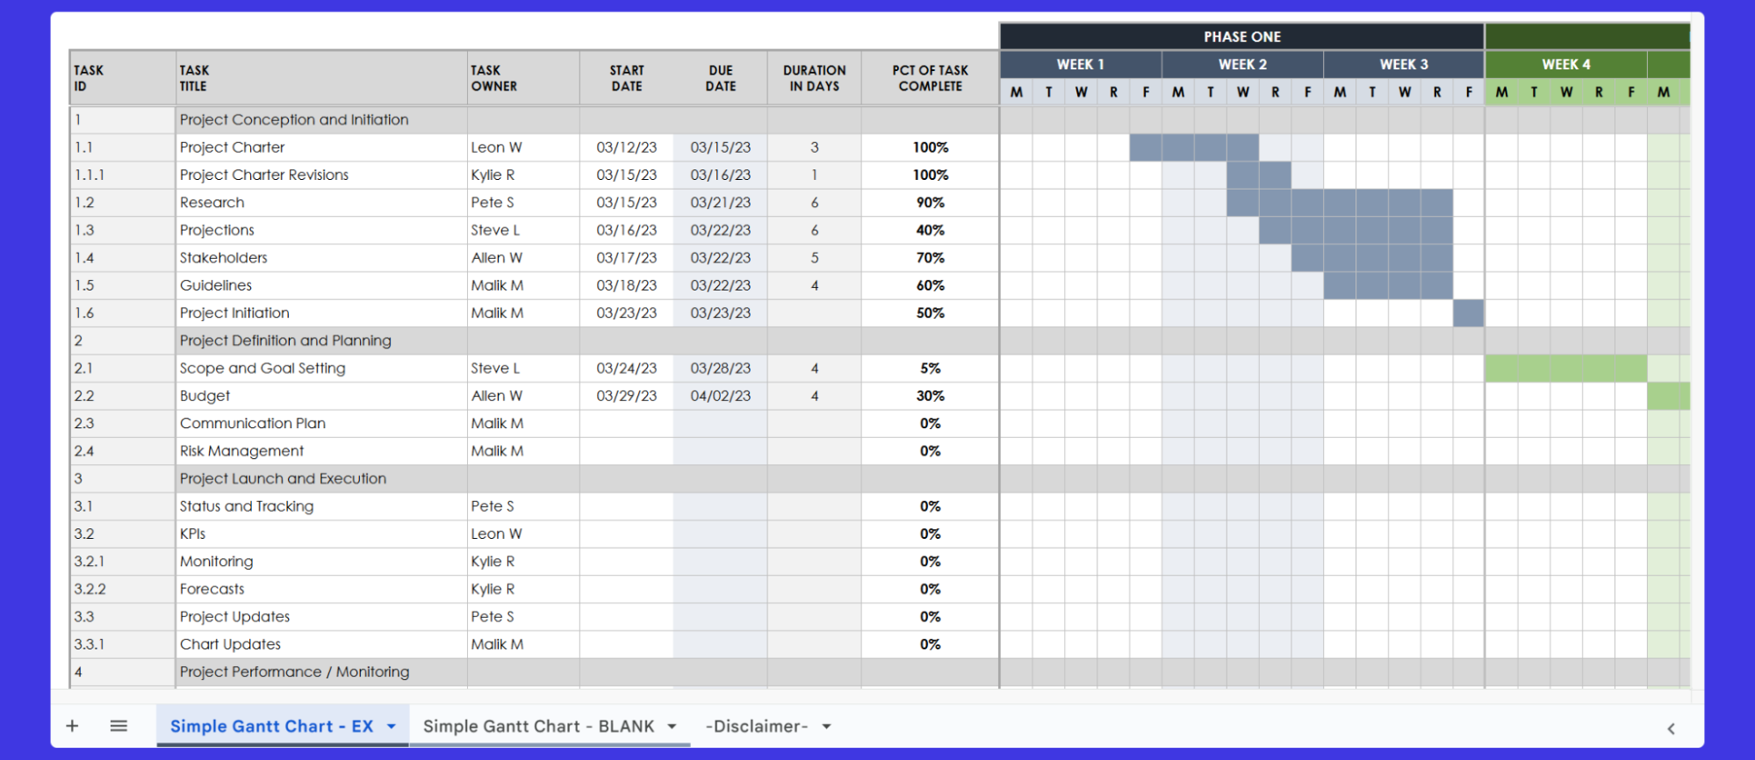Select start date 03/12/23 cell
The width and height of the screenshot is (1755, 760).
(x=627, y=147)
